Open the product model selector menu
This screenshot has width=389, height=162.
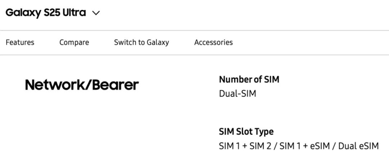96,13
